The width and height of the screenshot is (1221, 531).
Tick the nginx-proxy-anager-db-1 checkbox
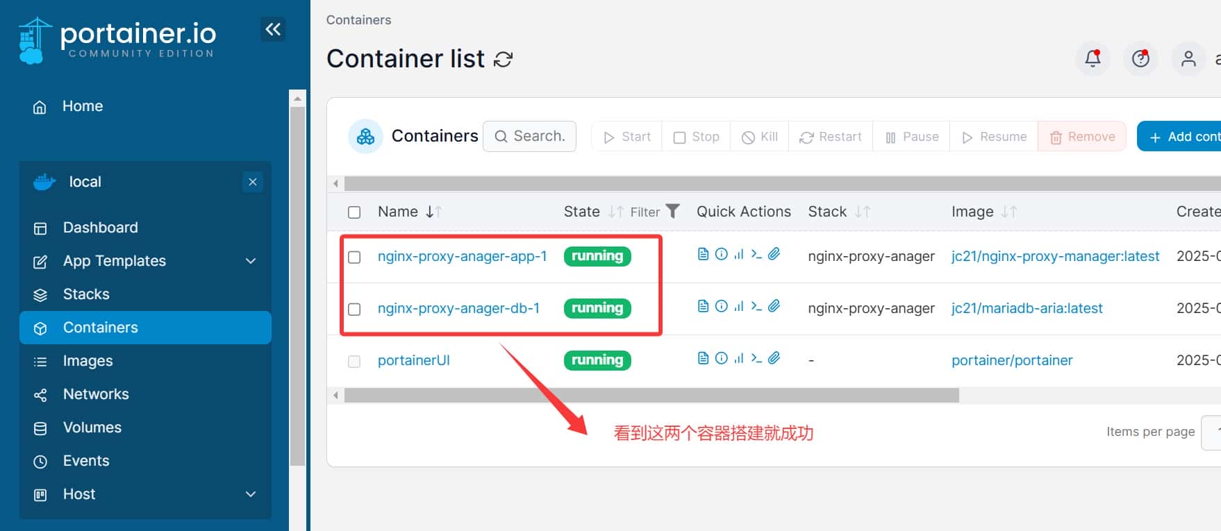[x=354, y=309]
